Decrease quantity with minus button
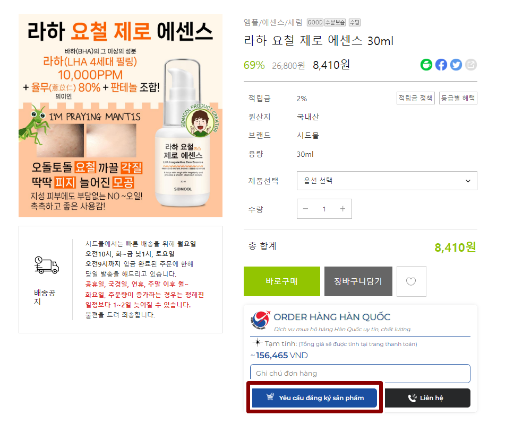514x425 pixels. click(x=305, y=209)
